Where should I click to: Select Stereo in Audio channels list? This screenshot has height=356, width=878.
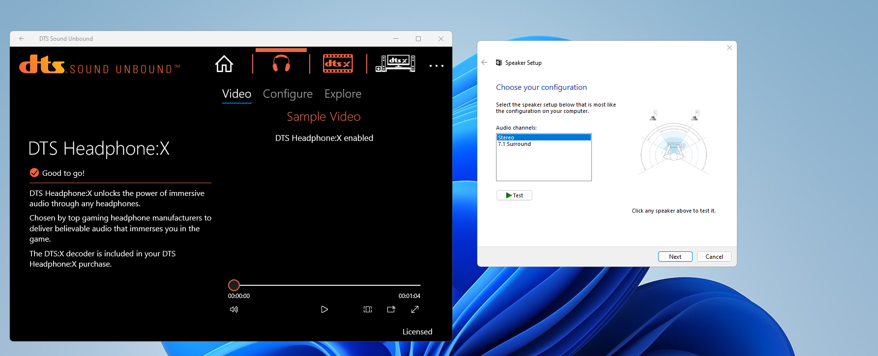[544, 137]
